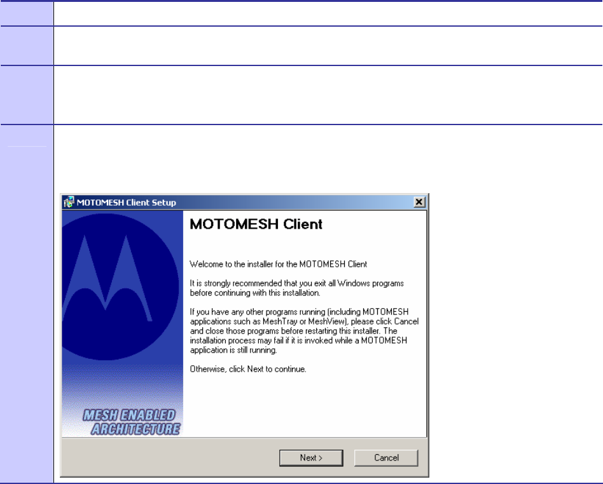
Task: Click 'If you have any other programs' paragraph
Action: click(304, 331)
